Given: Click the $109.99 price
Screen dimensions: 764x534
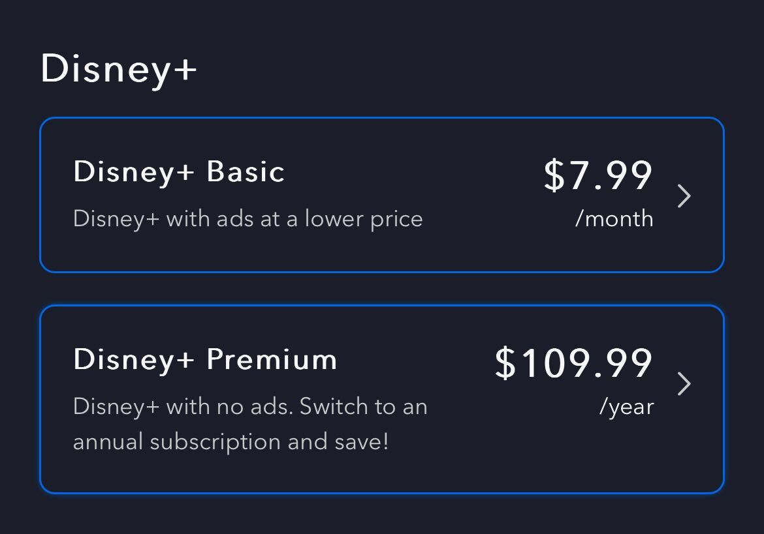Looking at the screenshot, I should point(574,363).
